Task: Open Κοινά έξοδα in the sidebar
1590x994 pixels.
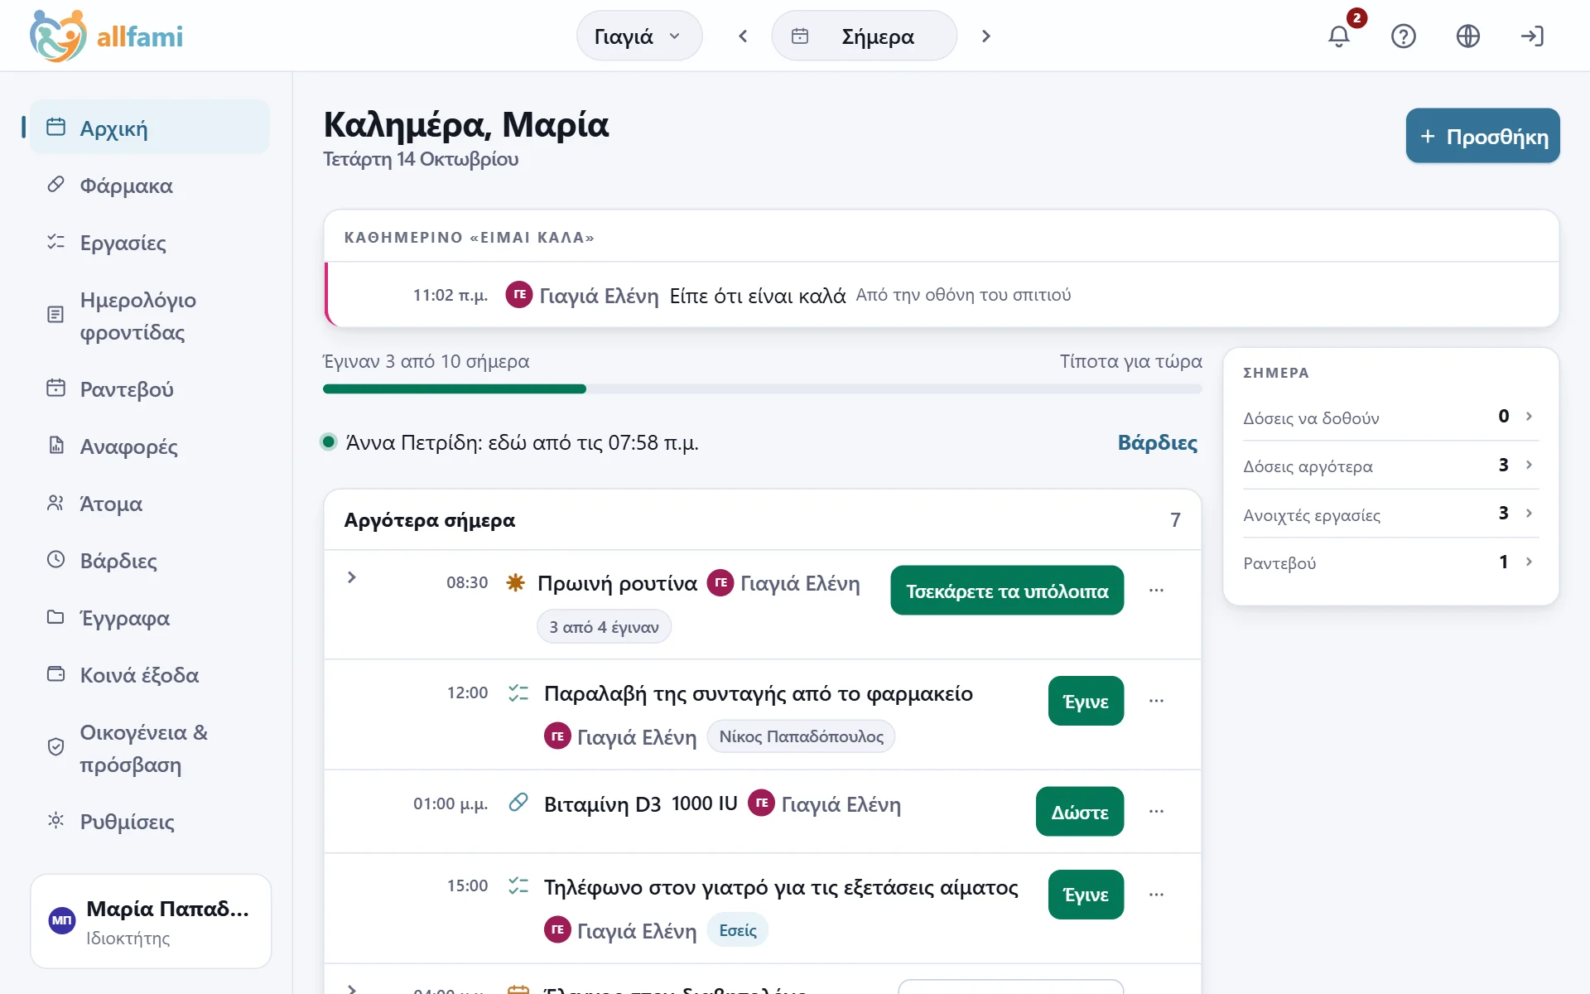Action: tap(150, 675)
